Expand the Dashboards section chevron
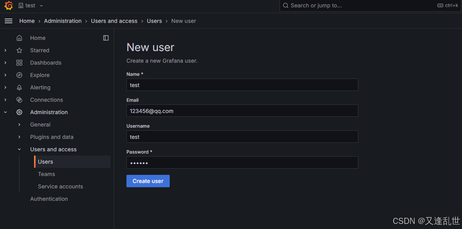 coord(5,63)
